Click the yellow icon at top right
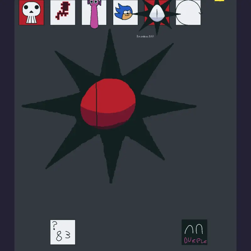251x251 pixels. [x=219, y=1]
